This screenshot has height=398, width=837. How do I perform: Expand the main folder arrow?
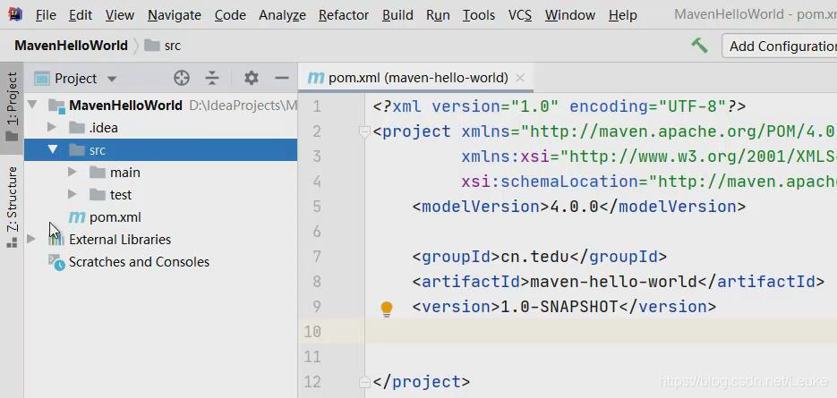[73, 173]
